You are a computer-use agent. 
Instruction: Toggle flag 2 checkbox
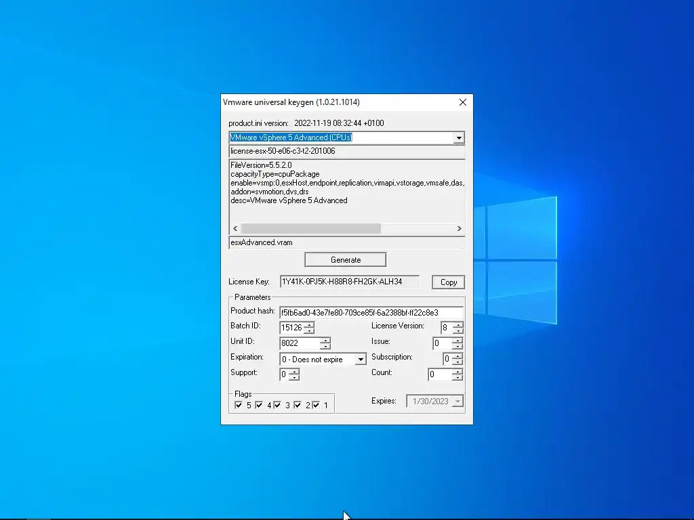pos(298,405)
